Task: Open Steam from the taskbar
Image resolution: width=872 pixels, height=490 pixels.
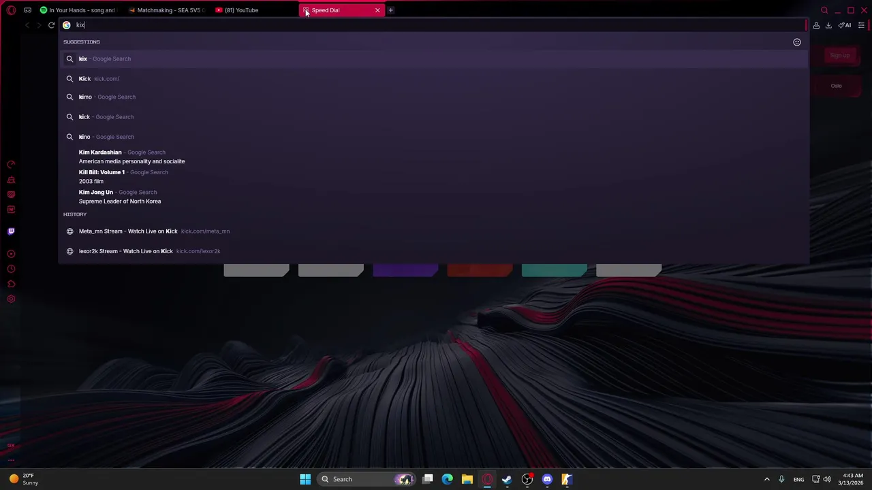Action: coord(507,479)
